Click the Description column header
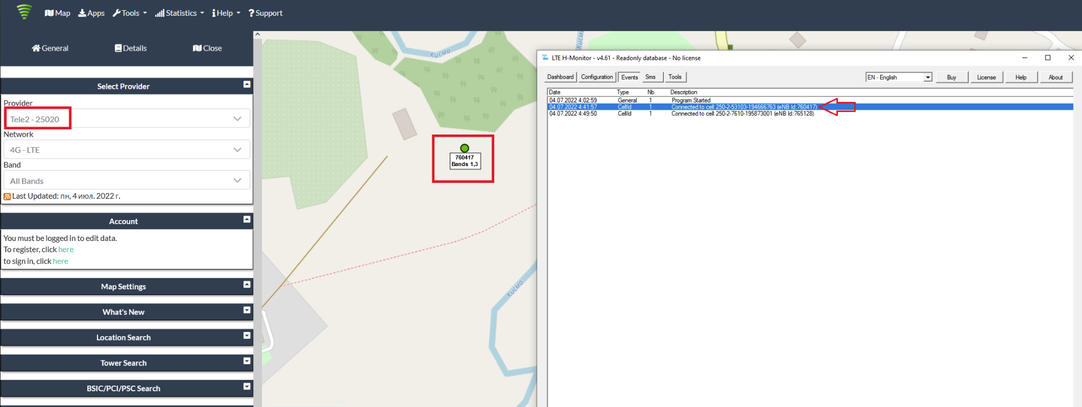1082x407 pixels. [x=684, y=92]
